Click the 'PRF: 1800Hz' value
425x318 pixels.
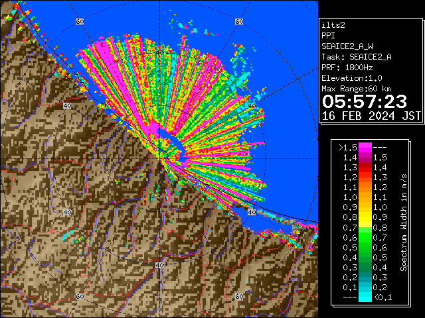click(x=347, y=68)
